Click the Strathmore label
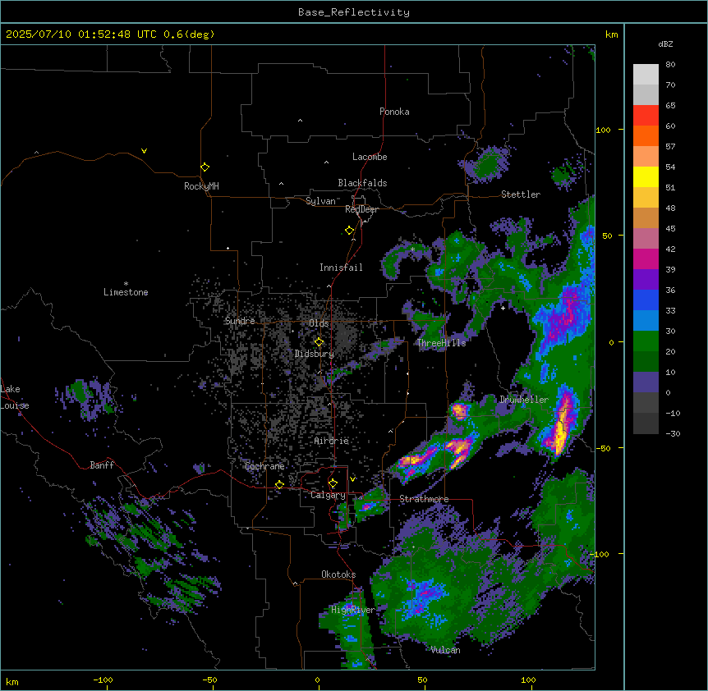The height and width of the screenshot is (691, 708). (x=424, y=499)
